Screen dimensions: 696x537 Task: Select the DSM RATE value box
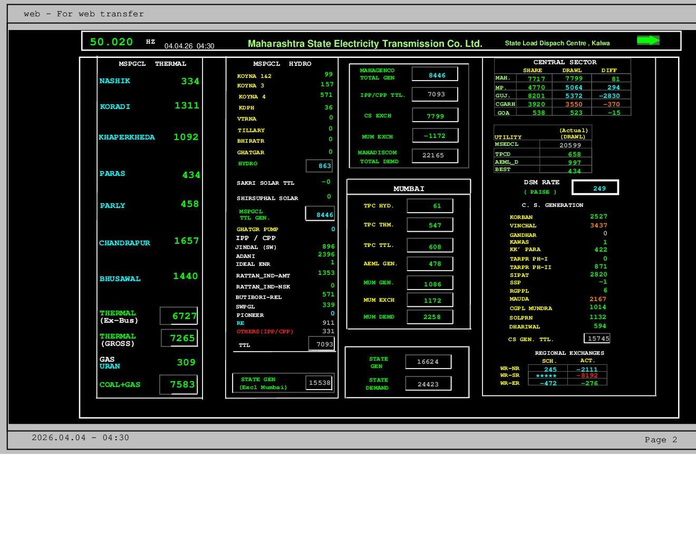click(x=595, y=188)
